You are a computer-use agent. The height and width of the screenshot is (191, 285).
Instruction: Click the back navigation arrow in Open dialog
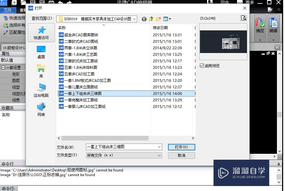coord(144,19)
